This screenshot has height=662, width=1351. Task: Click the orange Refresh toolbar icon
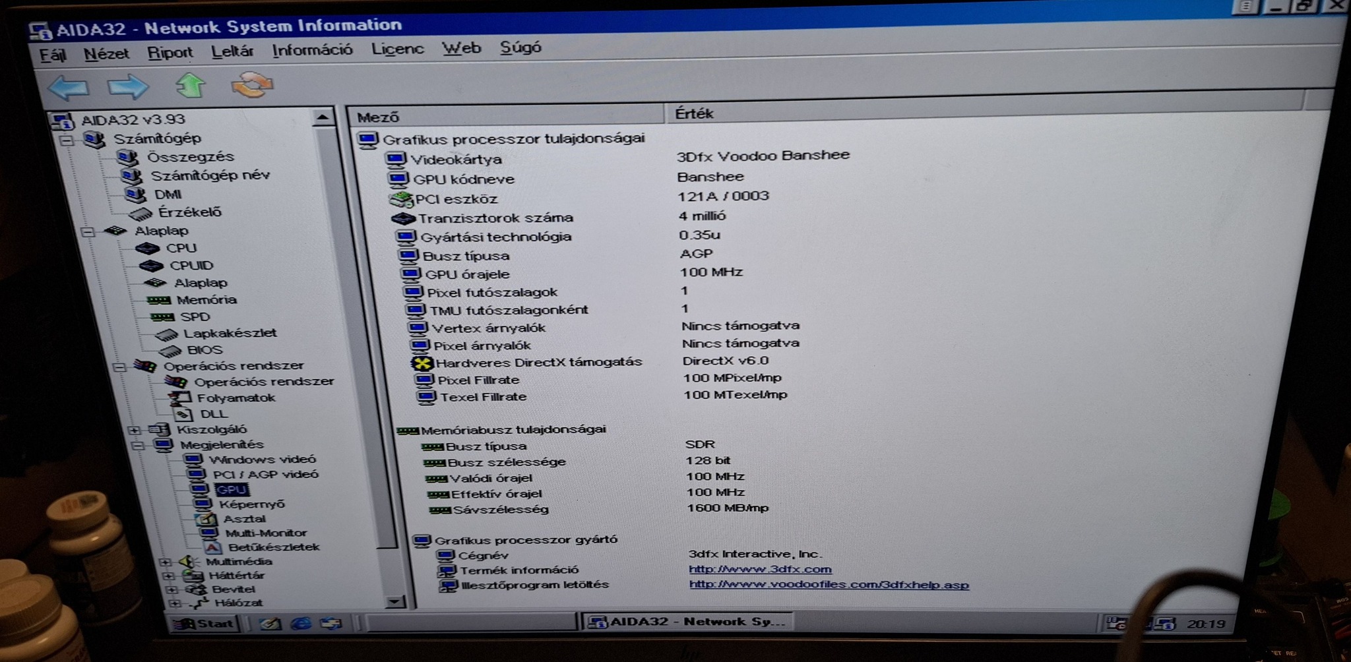(x=252, y=84)
